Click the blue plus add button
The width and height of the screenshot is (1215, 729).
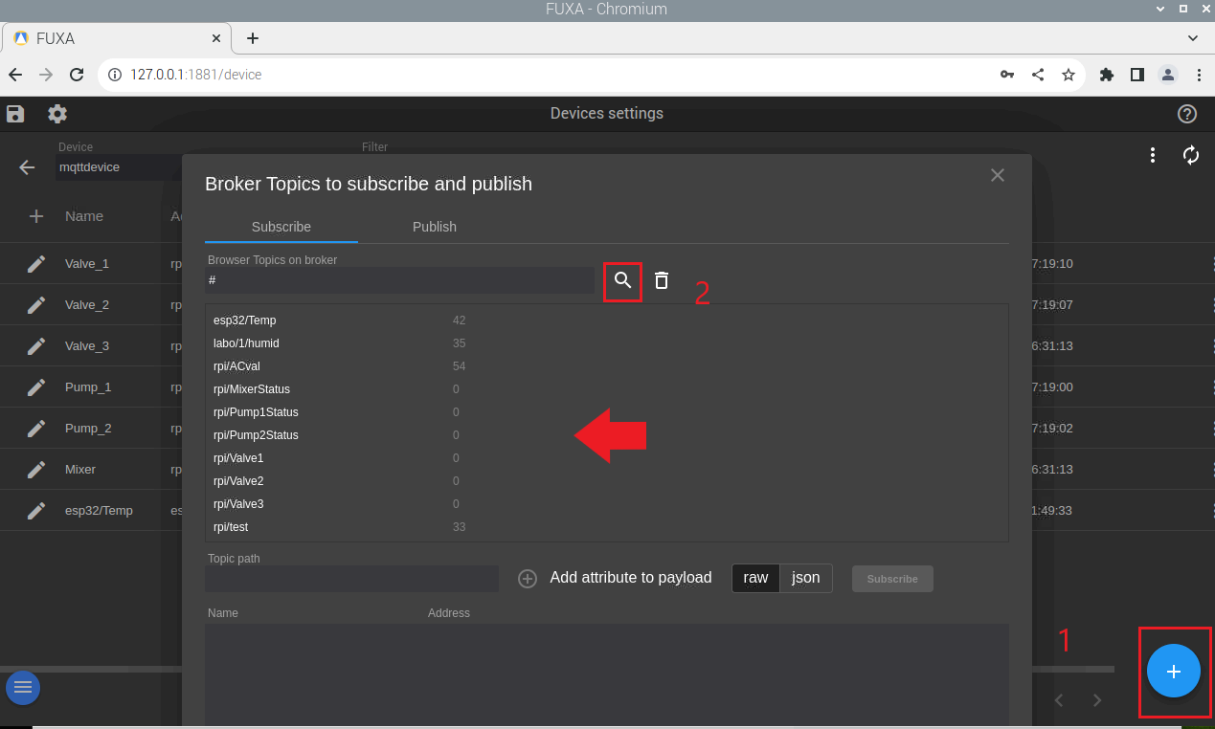coord(1174,672)
